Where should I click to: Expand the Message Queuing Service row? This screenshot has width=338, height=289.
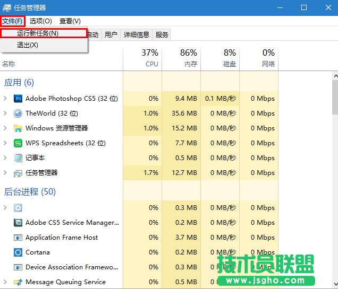[x=5, y=282]
